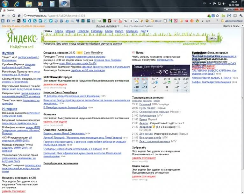
Task: Open the 'Погода' weather widget link
Action: point(138,67)
